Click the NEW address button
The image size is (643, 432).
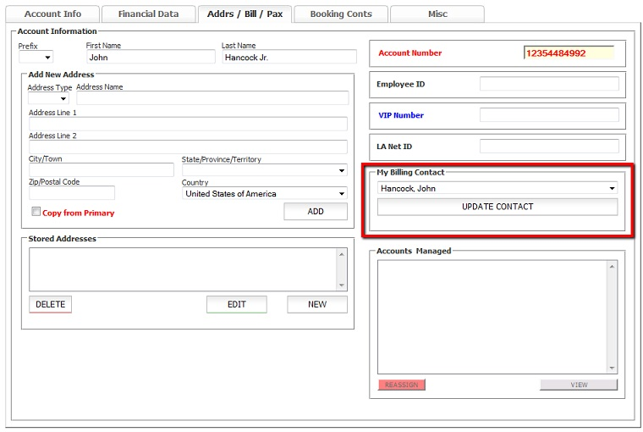coord(316,304)
